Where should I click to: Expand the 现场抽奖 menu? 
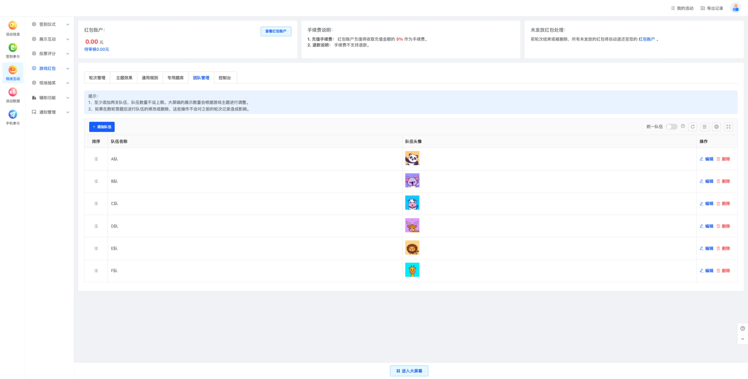(x=50, y=83)
